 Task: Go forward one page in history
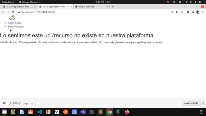point(8,12)
